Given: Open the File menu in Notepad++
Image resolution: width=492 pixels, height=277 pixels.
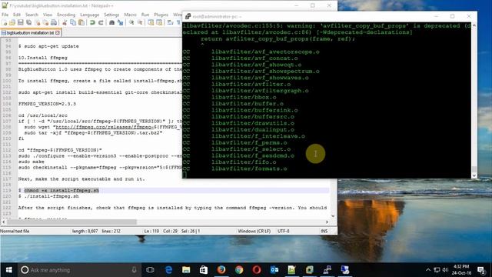Looking at the screenshot, I should point(5,15).
